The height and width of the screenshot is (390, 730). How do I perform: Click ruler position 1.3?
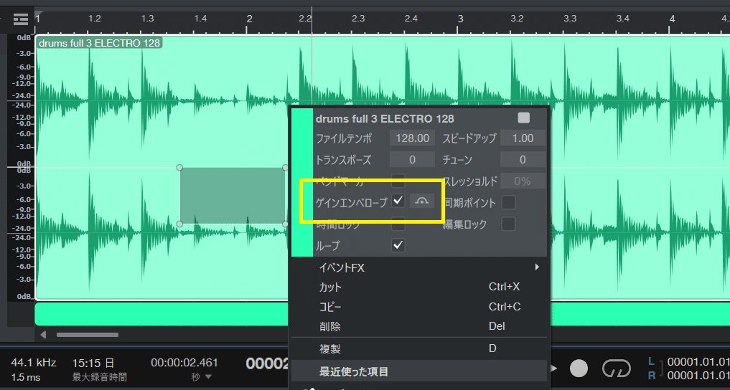147,19
